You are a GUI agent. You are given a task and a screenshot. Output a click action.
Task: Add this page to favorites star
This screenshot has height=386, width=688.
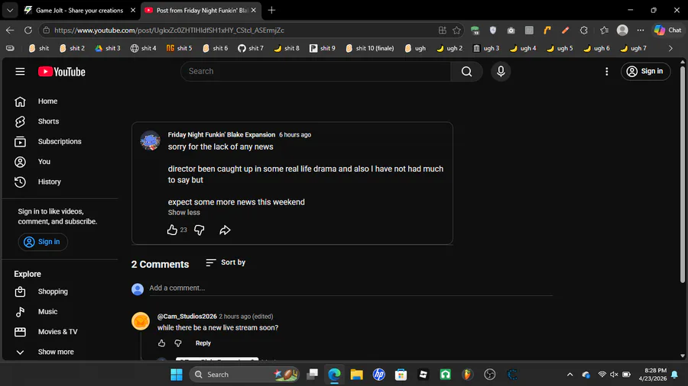coord(456,31)
